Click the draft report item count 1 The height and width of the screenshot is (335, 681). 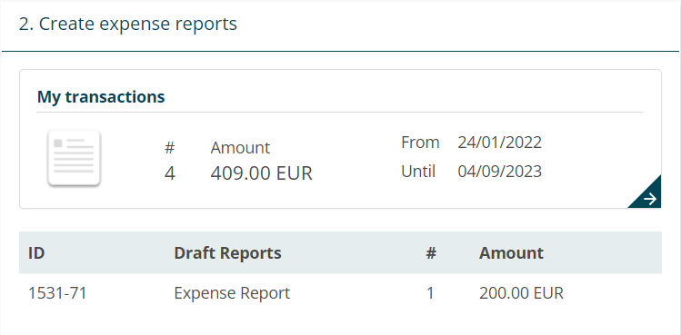pyautogui.click(x=430, y=293)
